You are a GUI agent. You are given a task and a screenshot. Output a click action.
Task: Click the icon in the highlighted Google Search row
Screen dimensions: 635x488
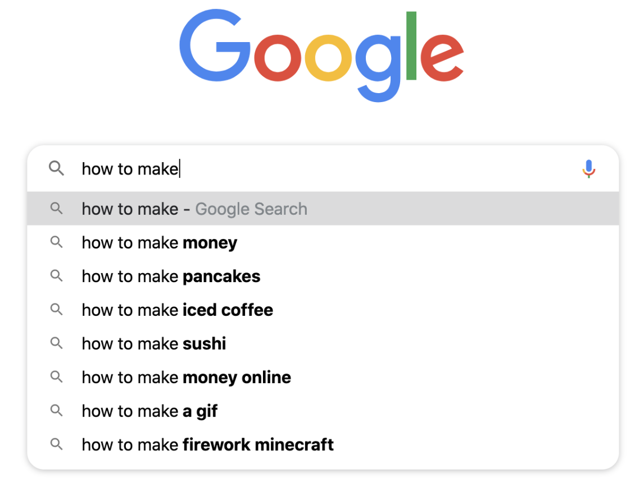point(56,209)
